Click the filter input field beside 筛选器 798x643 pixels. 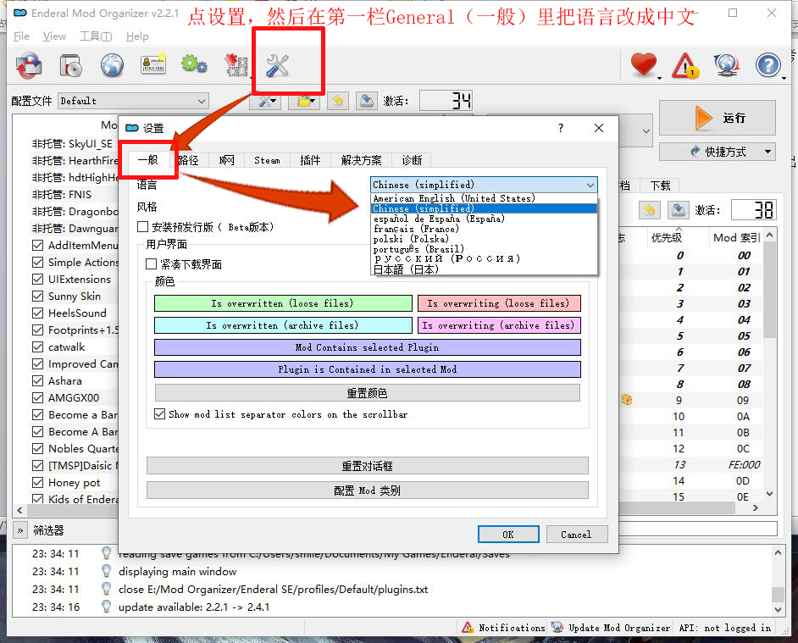tap(697, 529)
